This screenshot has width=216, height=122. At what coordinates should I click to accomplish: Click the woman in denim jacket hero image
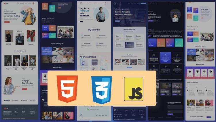pyautogui.click(x=28, y=16)
